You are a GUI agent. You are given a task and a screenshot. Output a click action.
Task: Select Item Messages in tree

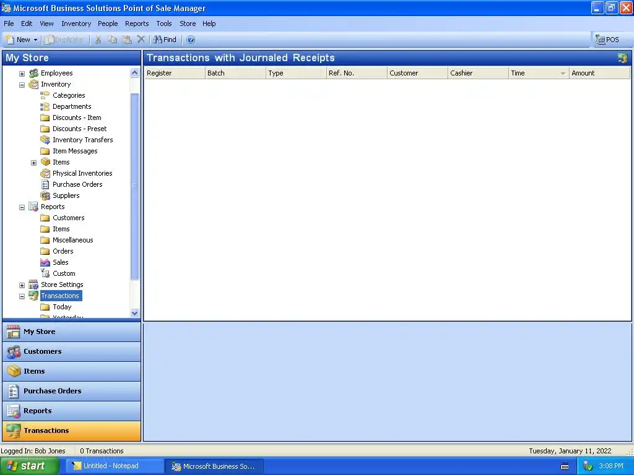(x=75, y=151)
